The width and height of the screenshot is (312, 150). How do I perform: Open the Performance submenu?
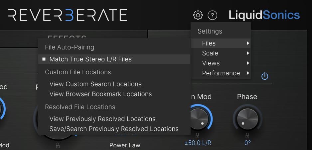[x=221, y=73]
